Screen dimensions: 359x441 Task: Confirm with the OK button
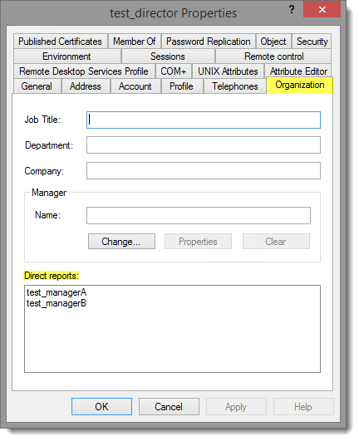101,407
